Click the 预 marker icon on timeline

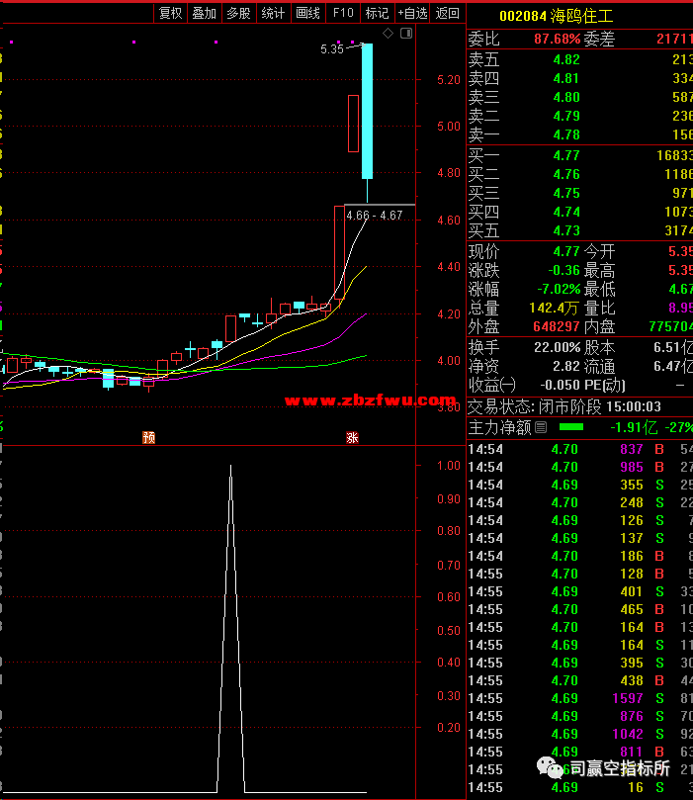[x=148, y=437]
